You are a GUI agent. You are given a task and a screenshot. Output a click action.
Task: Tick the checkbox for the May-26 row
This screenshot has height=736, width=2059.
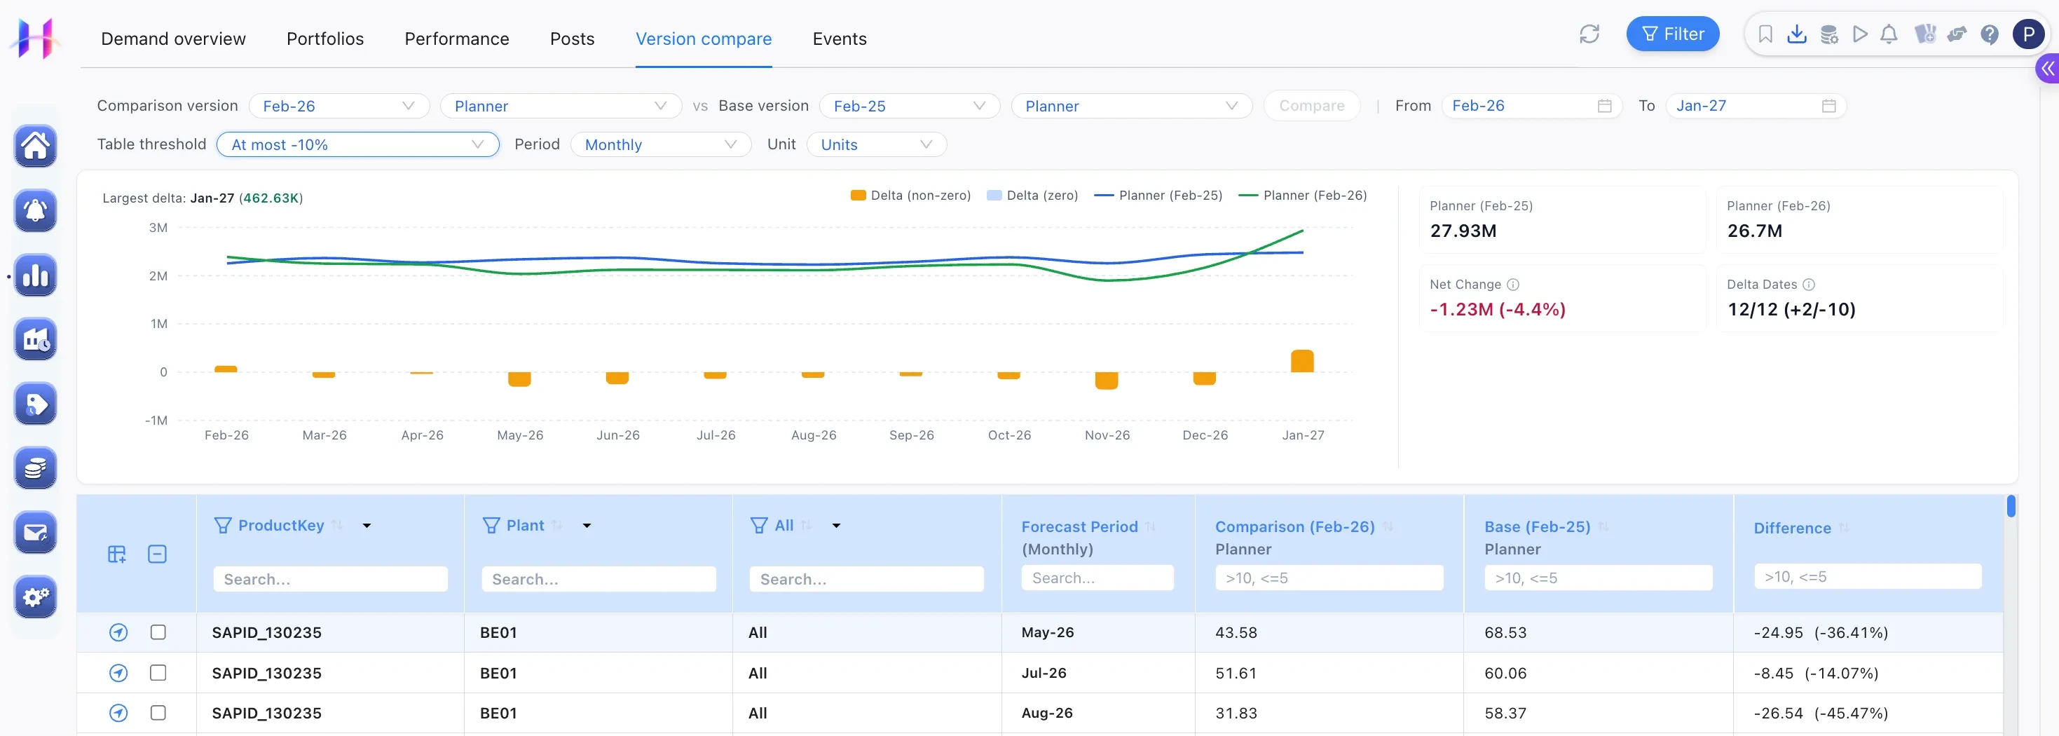click(x=158, y=633)
